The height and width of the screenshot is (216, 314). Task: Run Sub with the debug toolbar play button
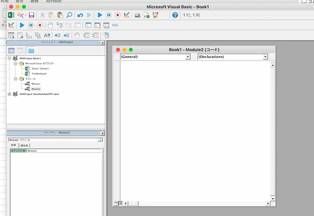tap(22, 25)
